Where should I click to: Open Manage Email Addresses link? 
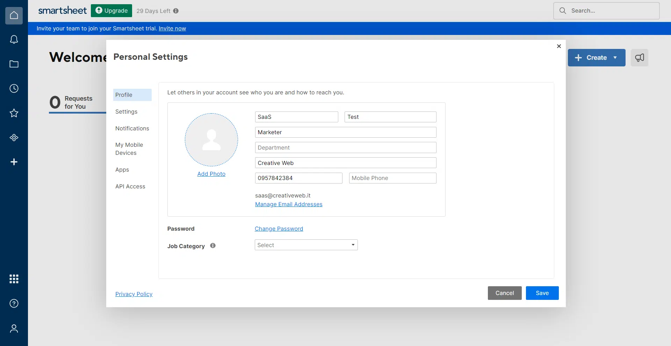[x=289, y=204]
